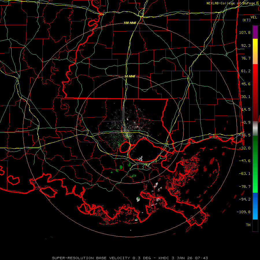Click the VEL legend title
Viewport: 260px width, 260px height.
click(x=254, y=17)
